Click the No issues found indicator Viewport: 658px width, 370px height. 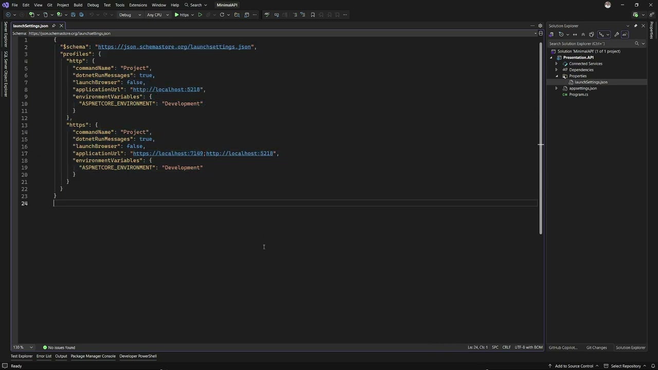coord(59,347)
